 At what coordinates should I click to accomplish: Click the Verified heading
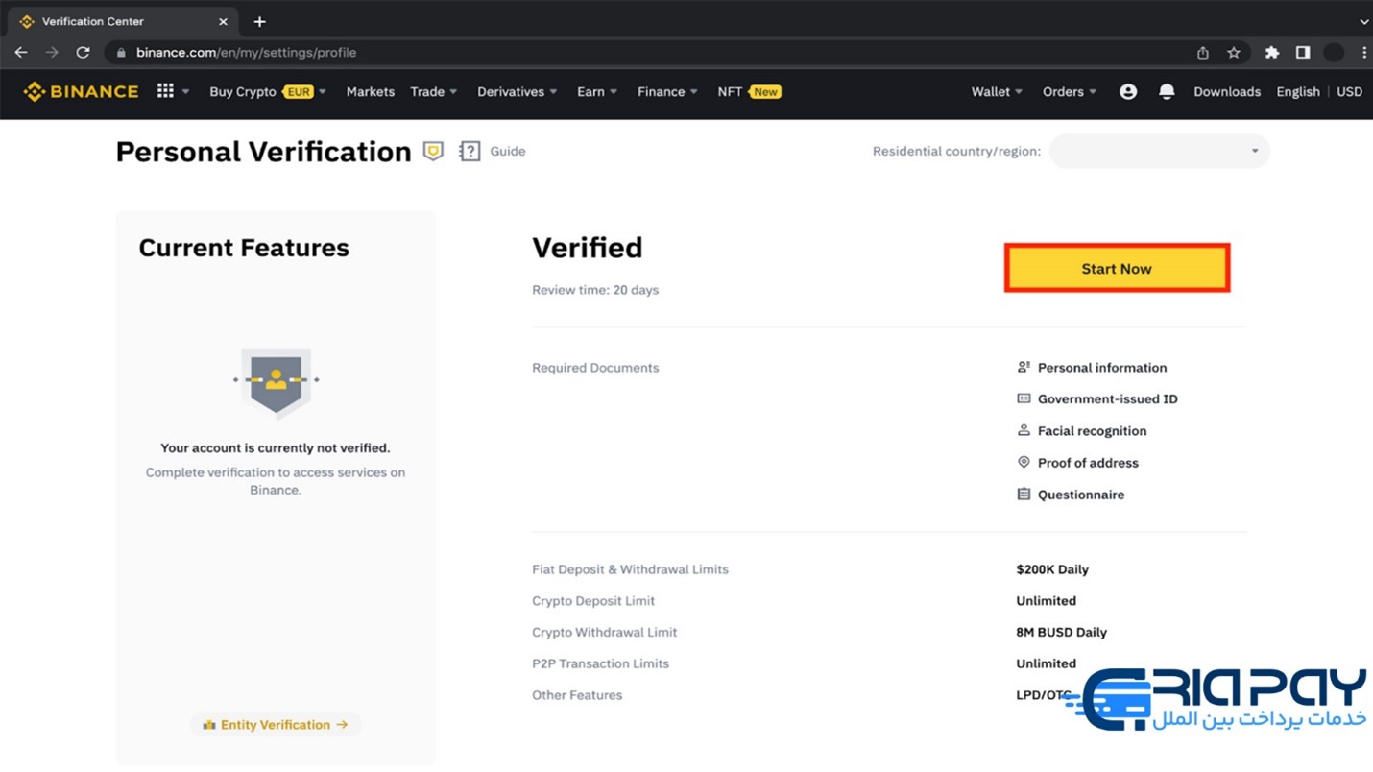[587, 247]
